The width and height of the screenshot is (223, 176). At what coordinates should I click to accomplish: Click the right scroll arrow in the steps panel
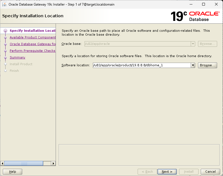click(x=53, y=163)
